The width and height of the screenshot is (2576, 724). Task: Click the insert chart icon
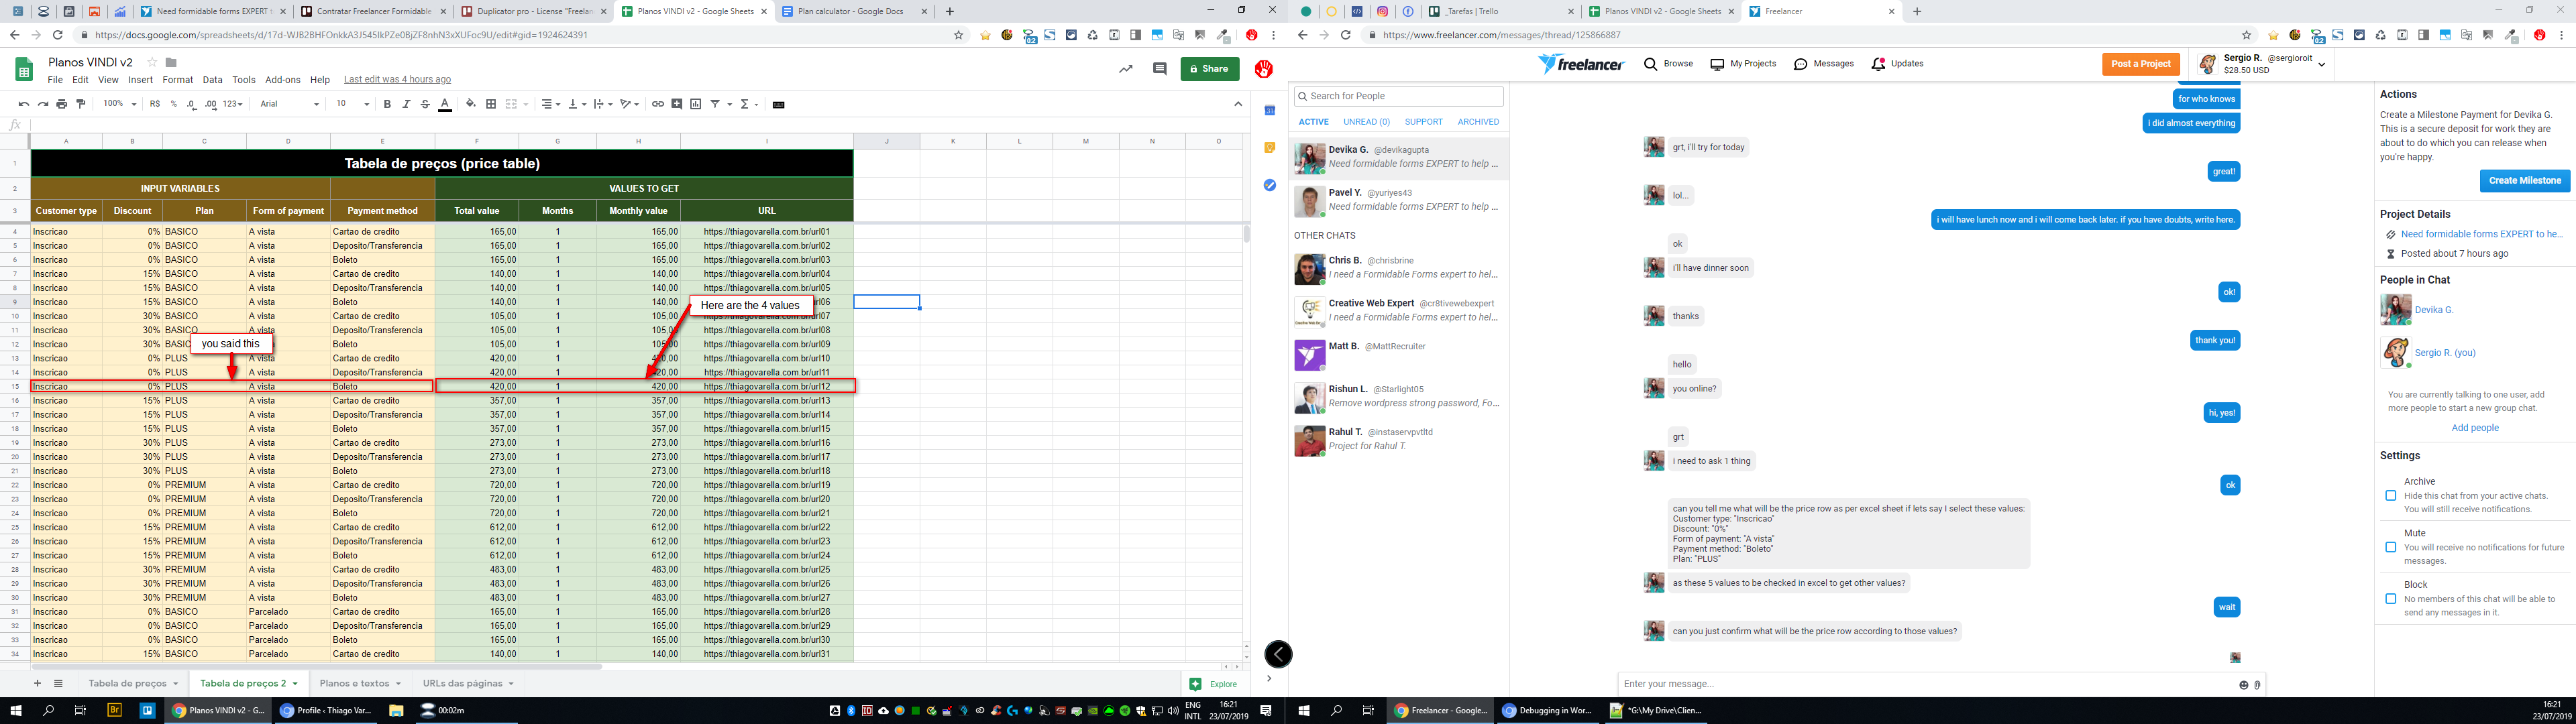pyautogui.click(x=696, y=104)
